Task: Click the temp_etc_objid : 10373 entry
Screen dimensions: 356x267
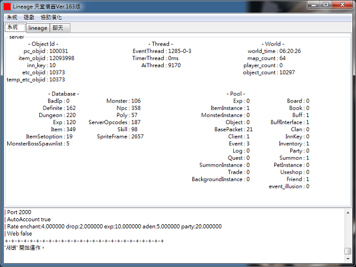Action: point(36,80)
